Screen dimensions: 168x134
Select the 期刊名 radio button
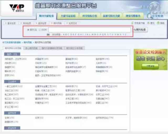tap(28, 30)
